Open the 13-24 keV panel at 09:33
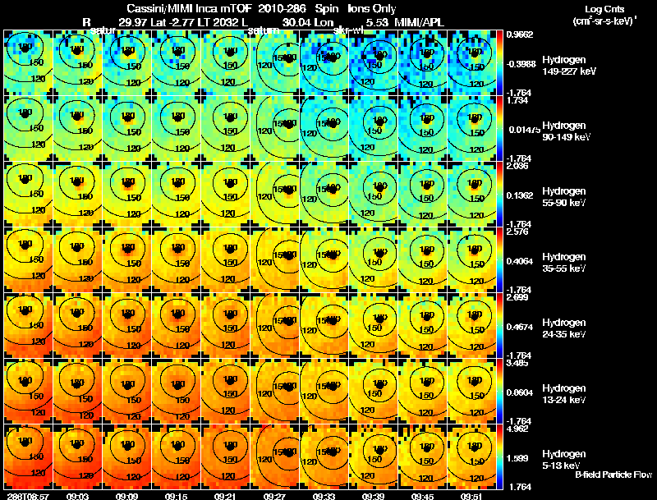 [x=324, y=392]
